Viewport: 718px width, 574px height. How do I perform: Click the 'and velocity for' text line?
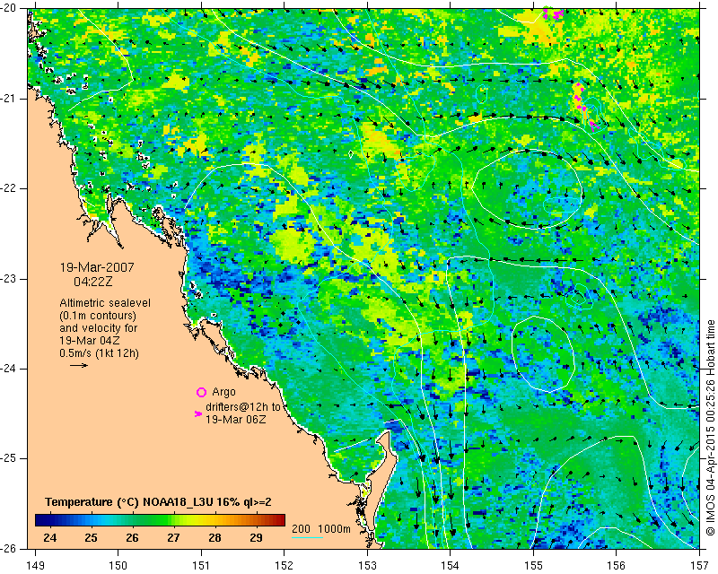pos(98,328)
